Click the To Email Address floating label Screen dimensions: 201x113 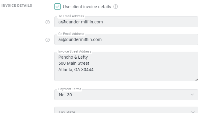click(x=71, y=16)
